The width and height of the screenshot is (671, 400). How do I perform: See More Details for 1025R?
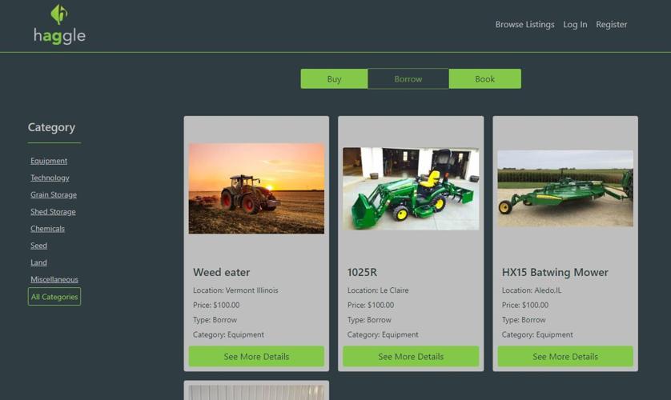[x=411, y=357]
